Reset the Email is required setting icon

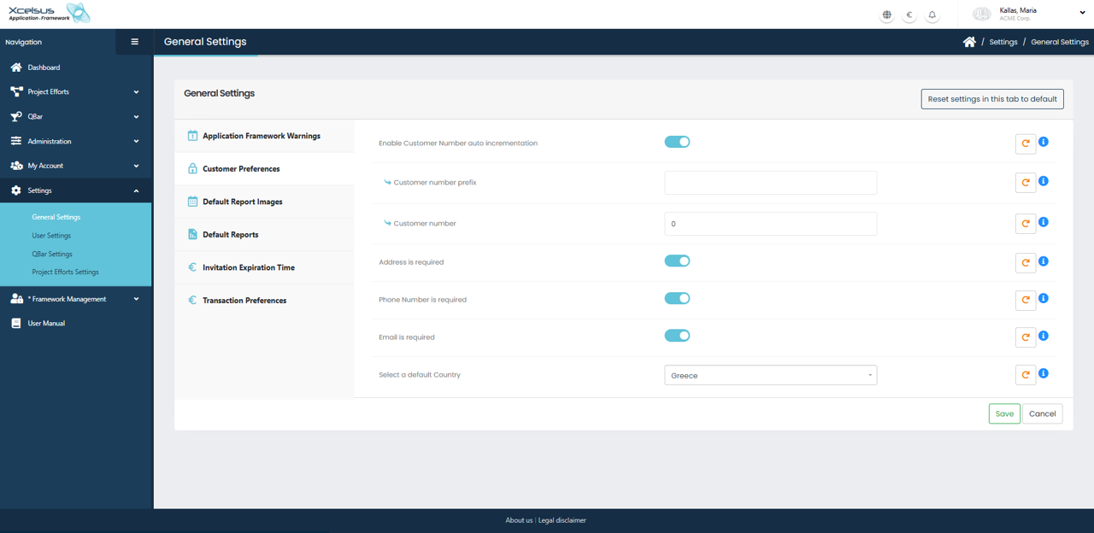click(1026, 337)
